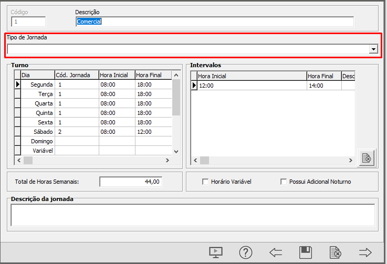This screenshot has width=387, height=264.
Task: Click the Descrição field containing Comercial
Action: coord(214,22)
